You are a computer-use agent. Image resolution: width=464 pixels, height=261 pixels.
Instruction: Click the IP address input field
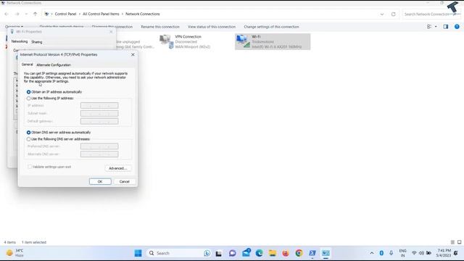[x=99, y=106]
